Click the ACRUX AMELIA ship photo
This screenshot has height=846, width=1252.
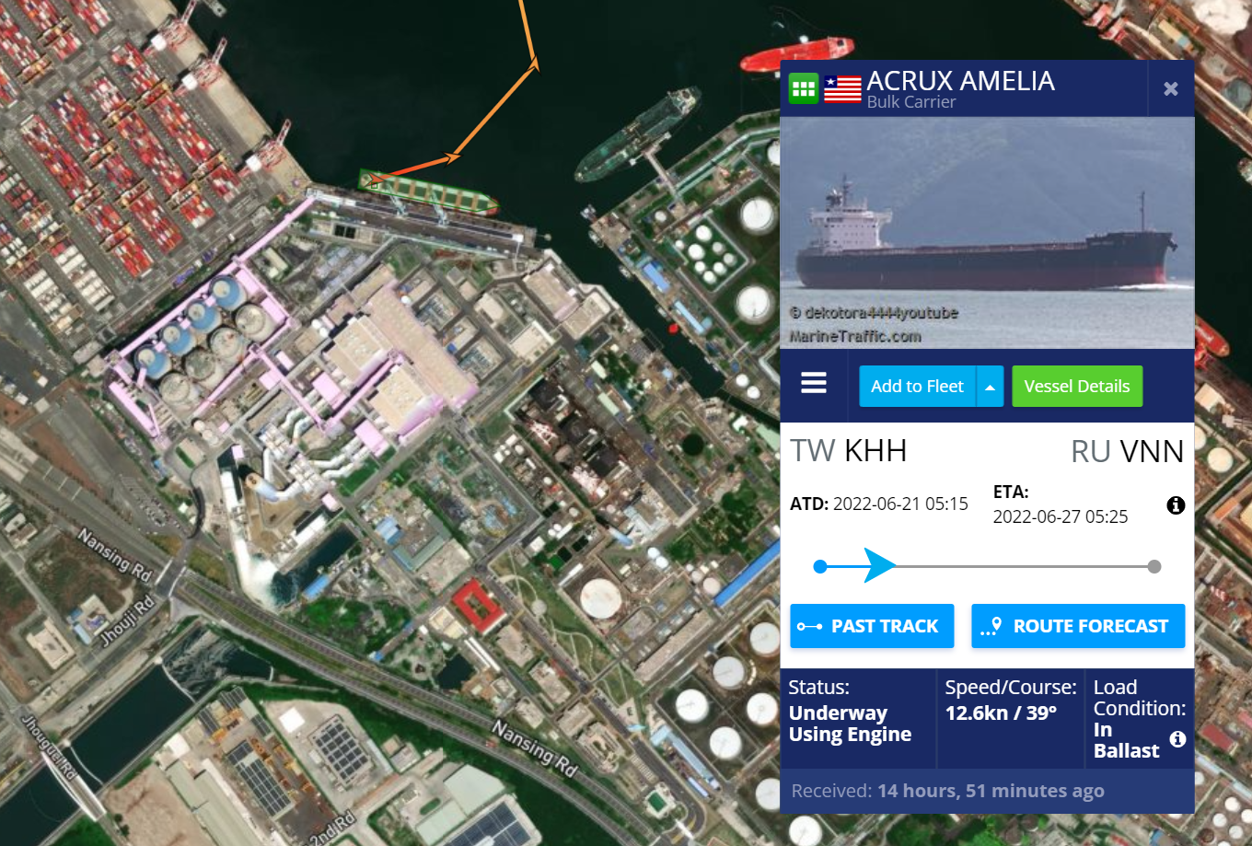(987, 233)
